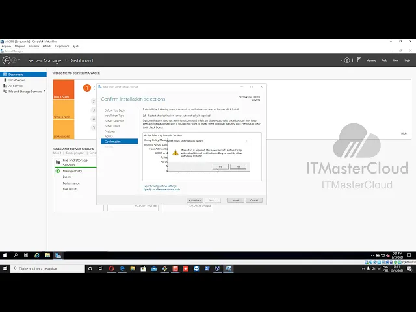Viewport: 416px width, 312px height.
Task: Open Internet Explorer in guest taskbar
Action: click(x=37, y=255)
